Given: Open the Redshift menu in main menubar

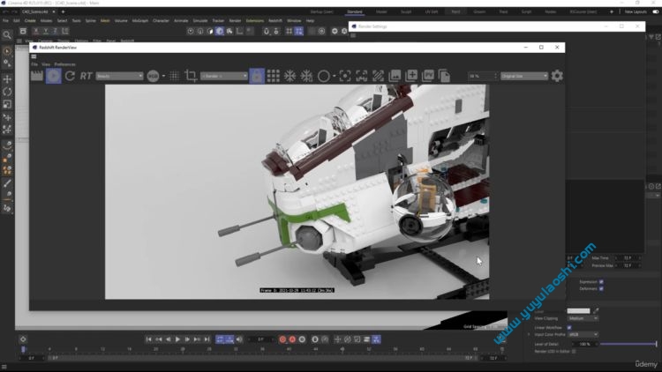Looking at the screenshot, I should 275,20.
